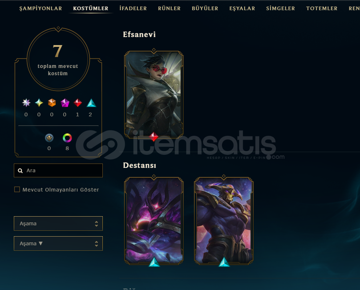
Task: Click the Ara search input field
Action: [x=58, y=170]
